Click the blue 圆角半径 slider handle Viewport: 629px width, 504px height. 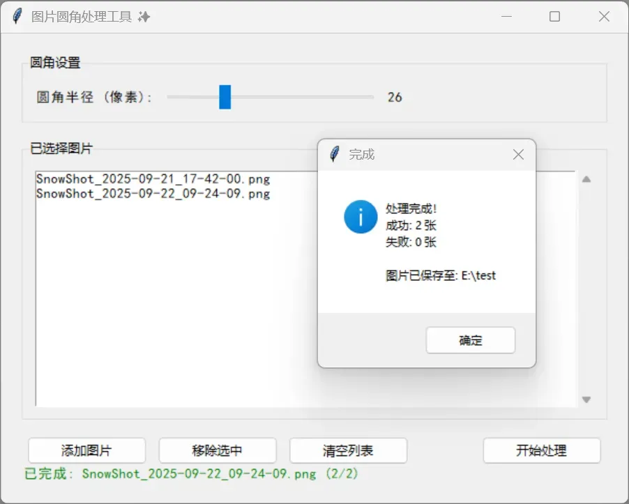click(225, 97)
